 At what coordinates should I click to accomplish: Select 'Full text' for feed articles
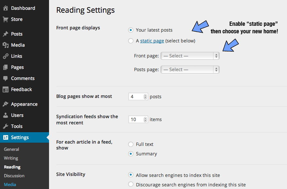[131, 144]
